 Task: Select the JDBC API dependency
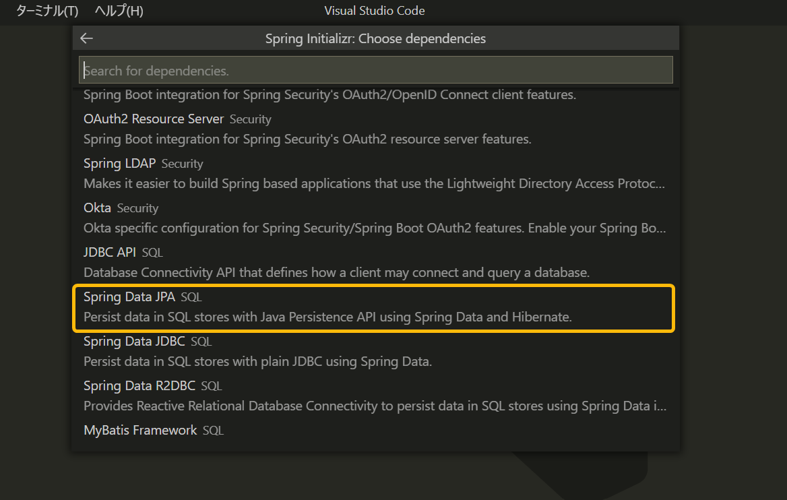click(x=110, y=253)
